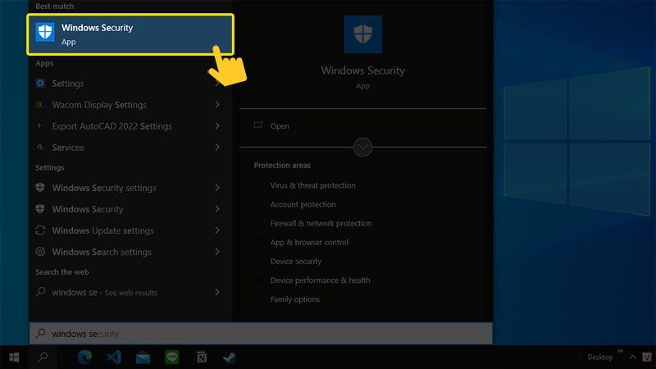Select Windows Update settings result
The image size is (656, 369).
130,230
